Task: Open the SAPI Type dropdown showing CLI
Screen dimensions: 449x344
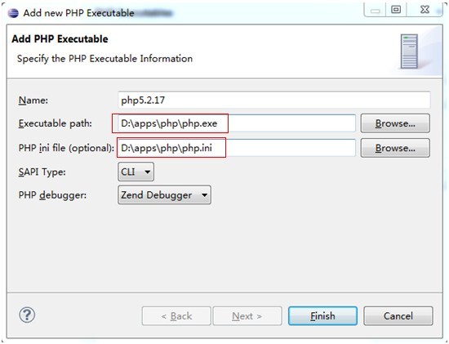Action: pos(136,172)
